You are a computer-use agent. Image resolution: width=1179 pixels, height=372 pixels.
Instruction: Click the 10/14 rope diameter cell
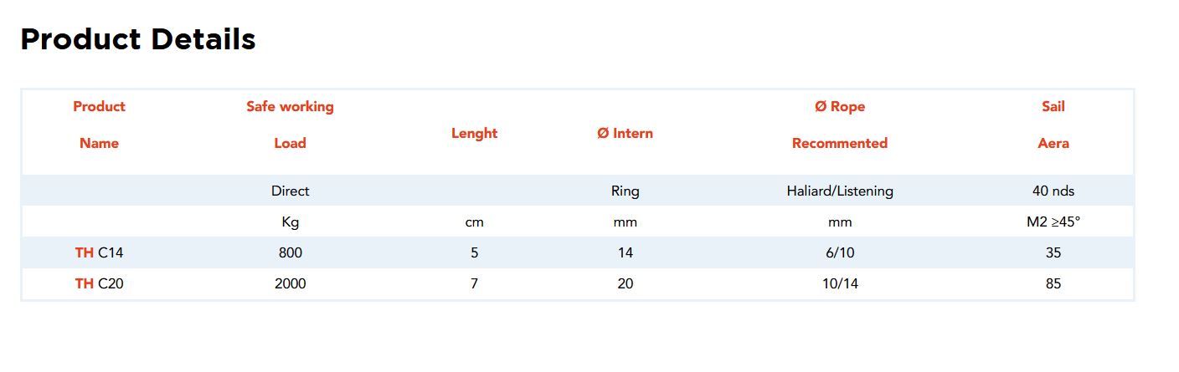coord(839,283)
